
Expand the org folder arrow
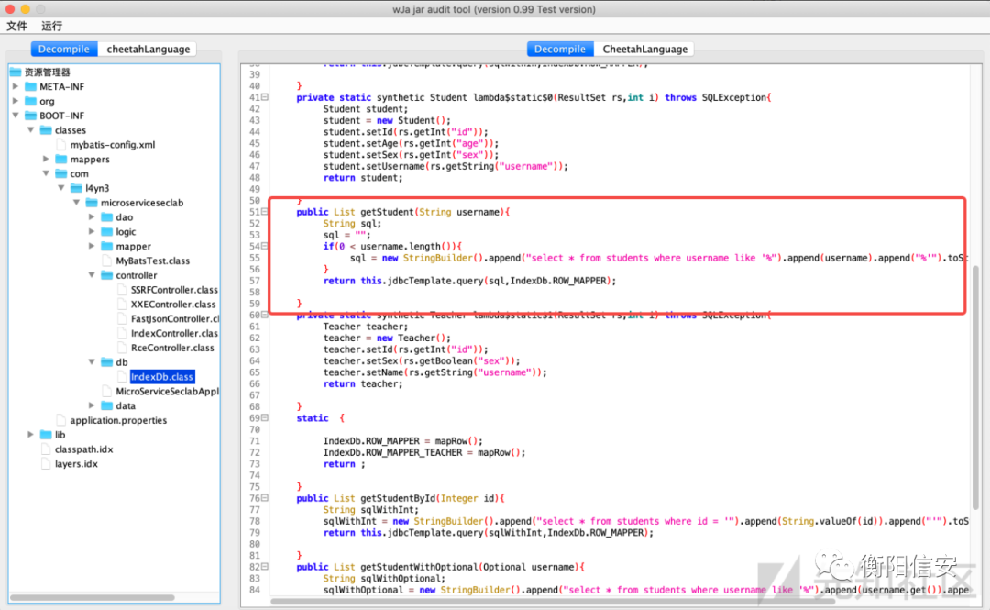pyautogui.click(x=16, y=101)
